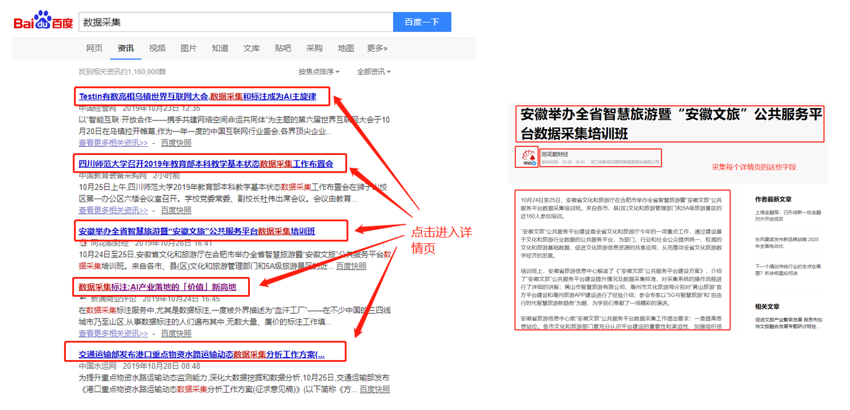
Task: Open the 视频 tab
Action: point(157,48)
